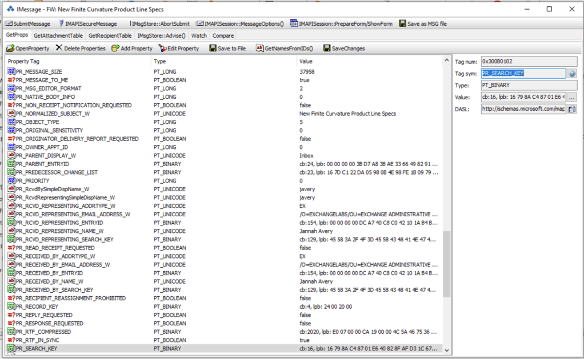This screenshot has height=359, width=584.
Task: Click the Add Property icon
Action: (115, 49)
